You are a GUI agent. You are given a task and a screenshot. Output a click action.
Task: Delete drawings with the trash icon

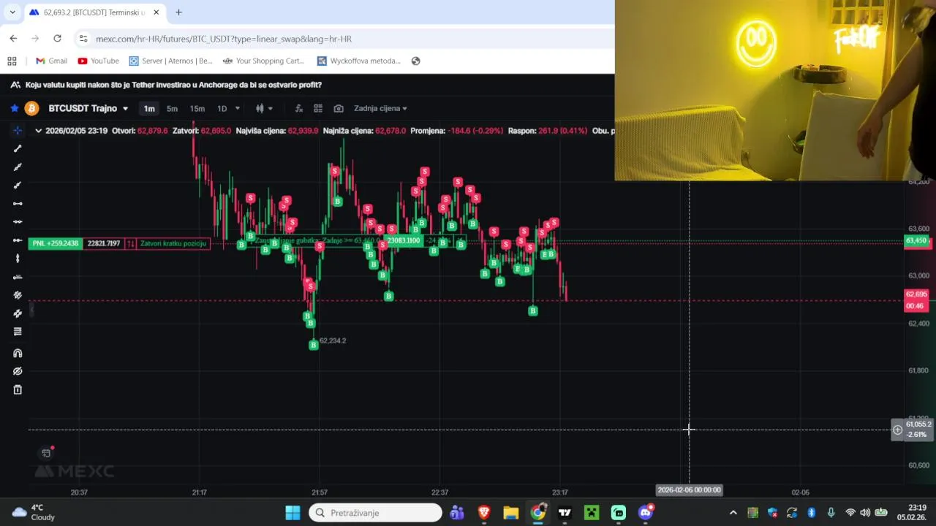coord(18,390)
